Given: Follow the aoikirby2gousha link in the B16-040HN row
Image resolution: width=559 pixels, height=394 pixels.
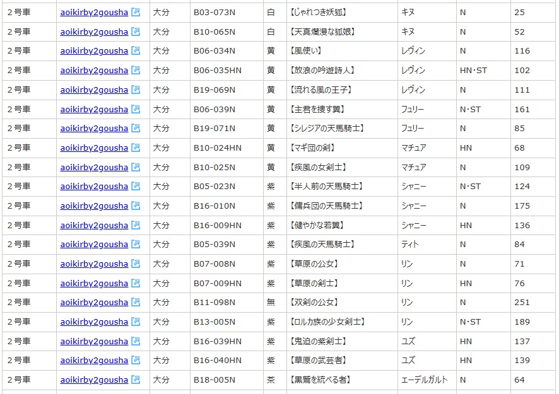Looking at the screenshot, I should (x=94, y=361).
